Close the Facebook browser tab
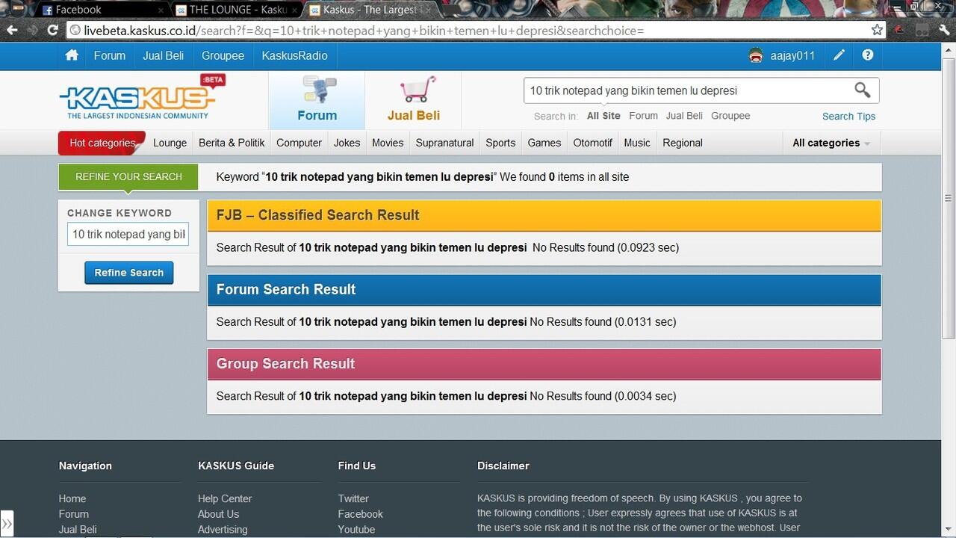 [161, 10]
